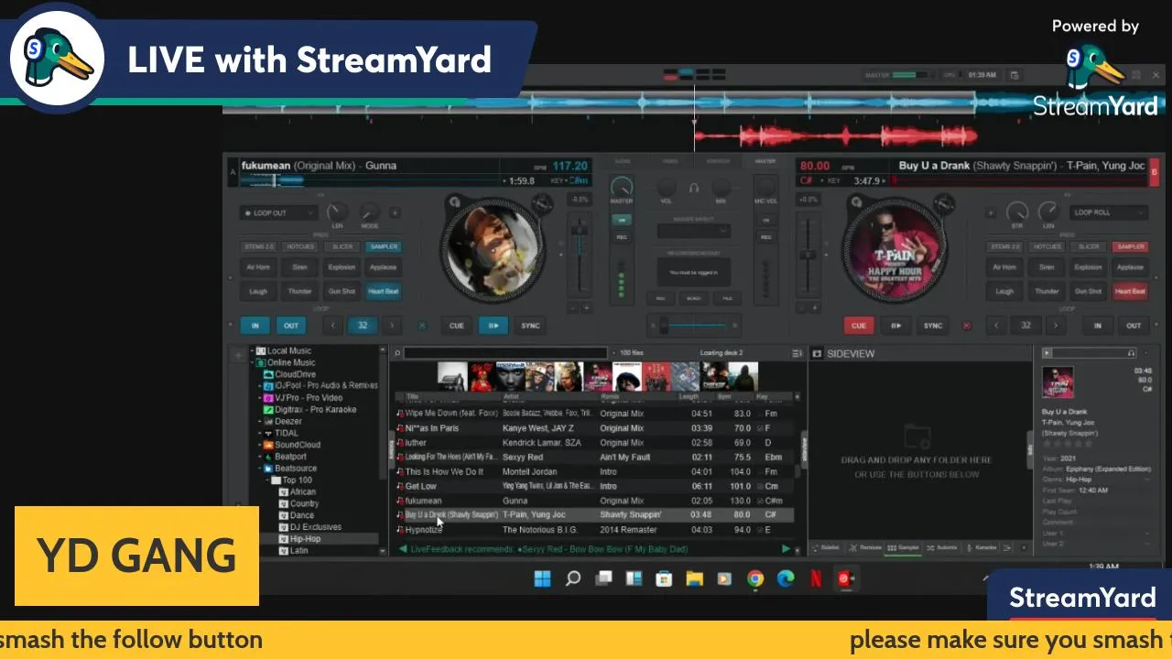Select the Hypnotize track row
This screenshot has width=1172, height=659.
point(595,530)
